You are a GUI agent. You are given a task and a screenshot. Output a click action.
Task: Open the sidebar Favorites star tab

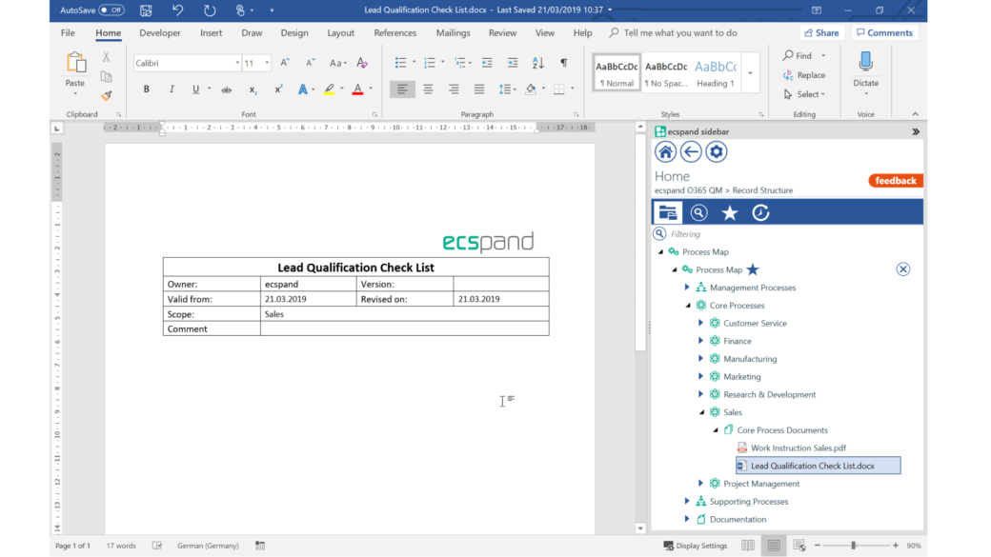point(729,213)
